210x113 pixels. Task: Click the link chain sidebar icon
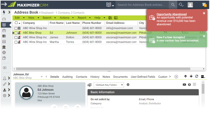4,84
